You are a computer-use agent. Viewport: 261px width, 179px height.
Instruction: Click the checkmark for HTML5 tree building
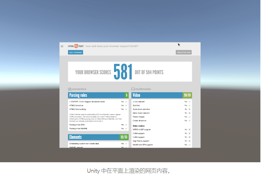[x=126, y=109]
